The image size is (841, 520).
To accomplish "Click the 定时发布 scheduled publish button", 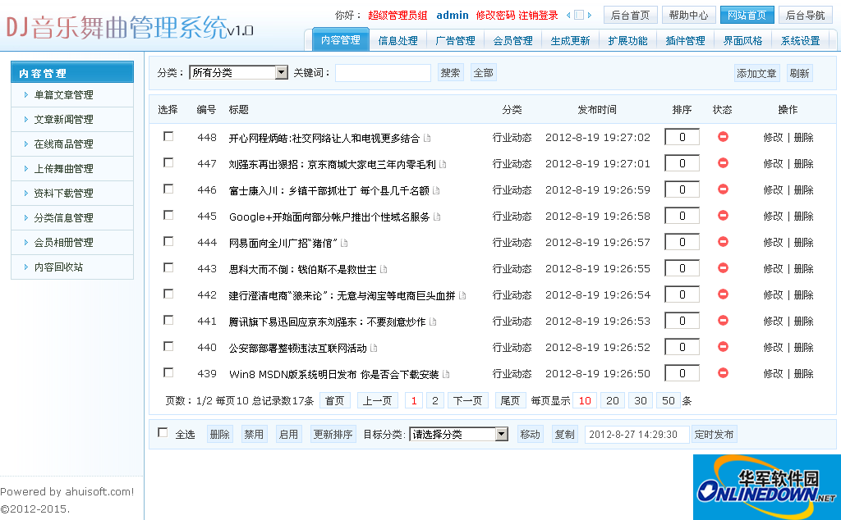I will 714,435.
